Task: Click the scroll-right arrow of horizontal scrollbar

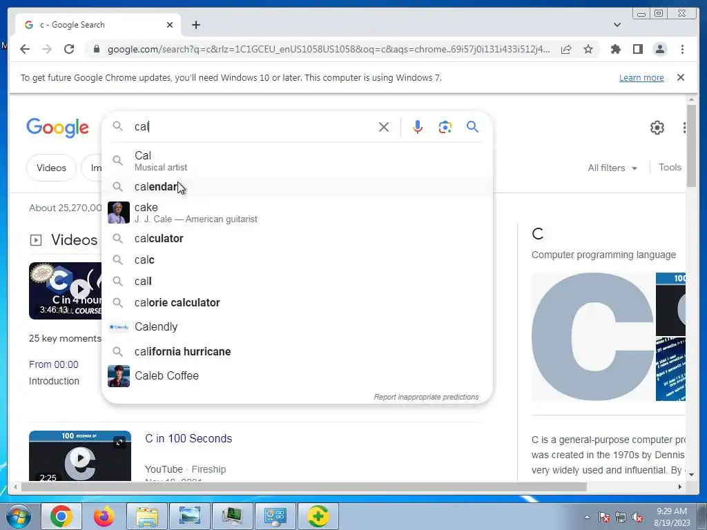Action: tap(680, 487)
